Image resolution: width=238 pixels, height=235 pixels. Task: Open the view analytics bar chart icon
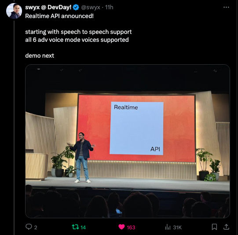[168, 227]
